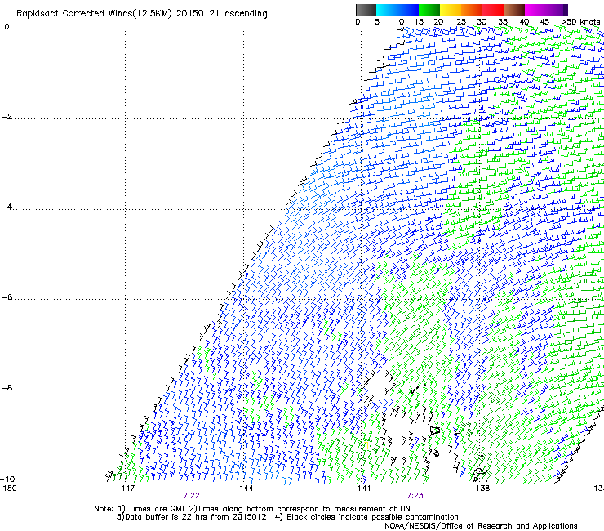
Task: Click the yellow 20-25 knots color swatch
Action: (451, 10)
